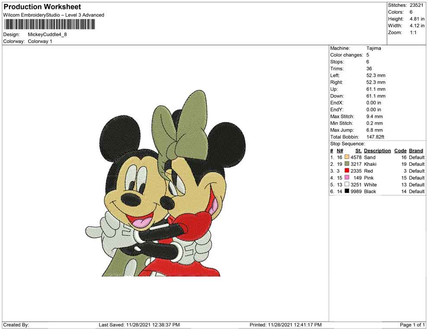
Task: Click the White stitch count '3251'
Action: [x=356, y=184]
